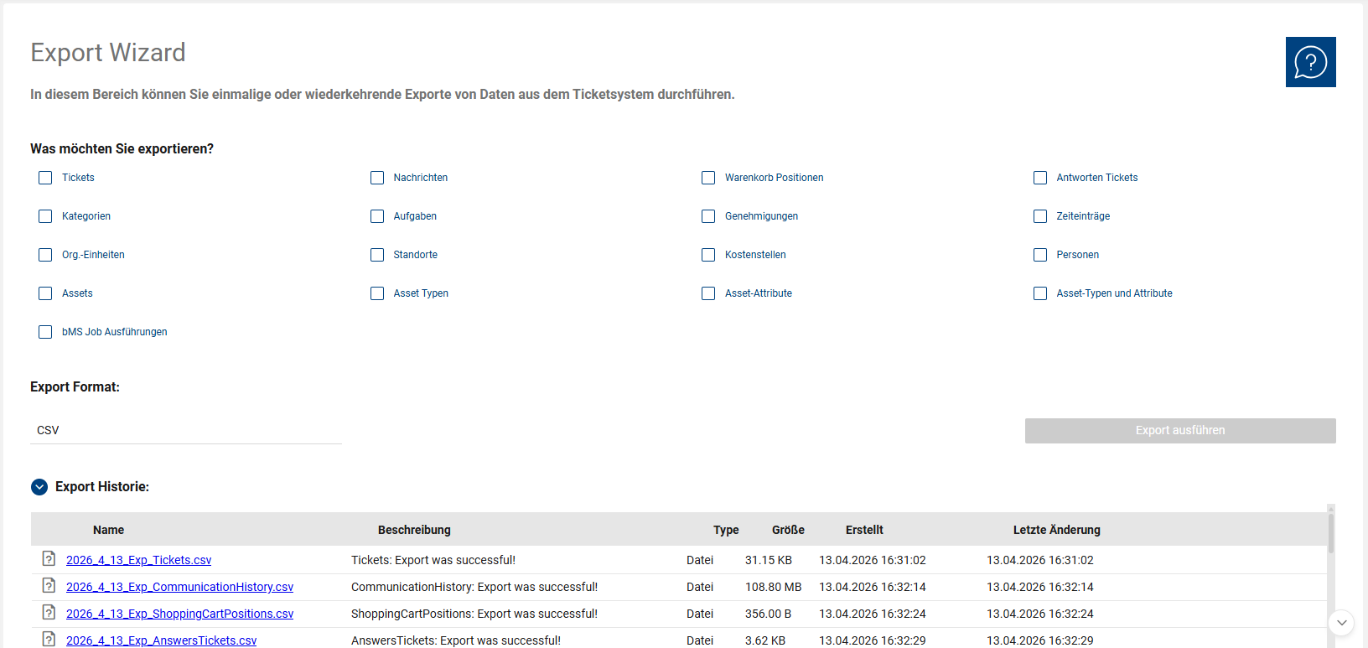
Task: Check the Nachrichten checkbox
Action: click(x=377, y=178)
